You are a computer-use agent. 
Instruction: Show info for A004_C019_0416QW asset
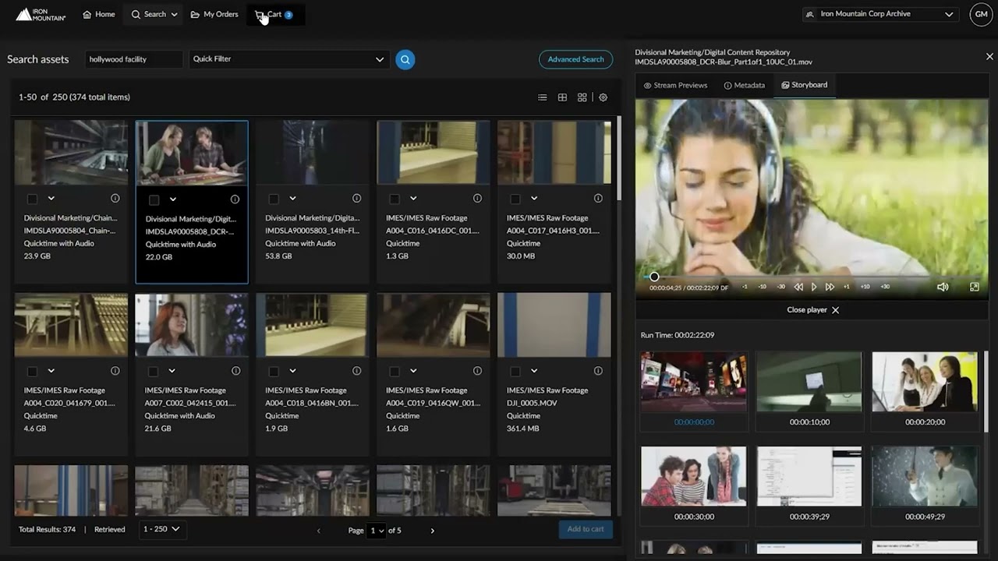pyautogui.click(x=477, y=371)
